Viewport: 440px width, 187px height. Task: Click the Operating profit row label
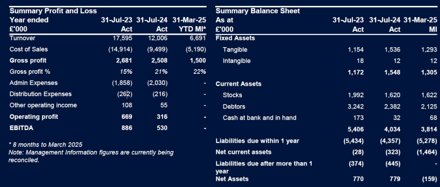[x=34, y=117]
